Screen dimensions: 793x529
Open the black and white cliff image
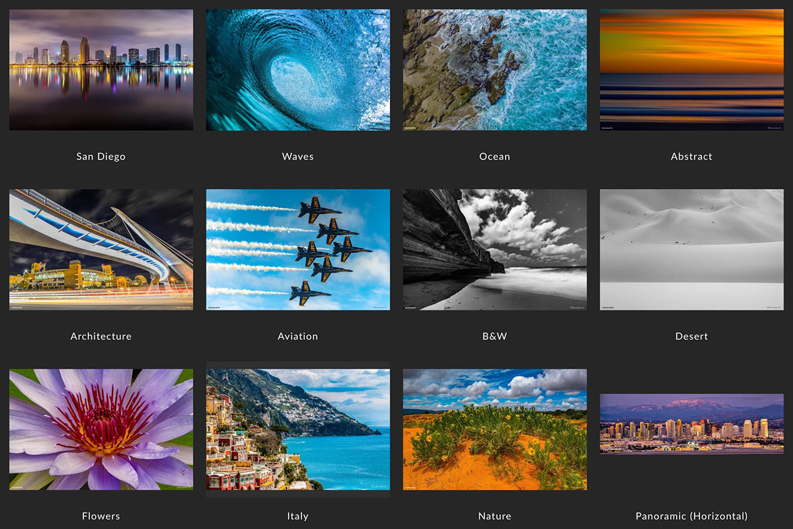coord(495,249)
